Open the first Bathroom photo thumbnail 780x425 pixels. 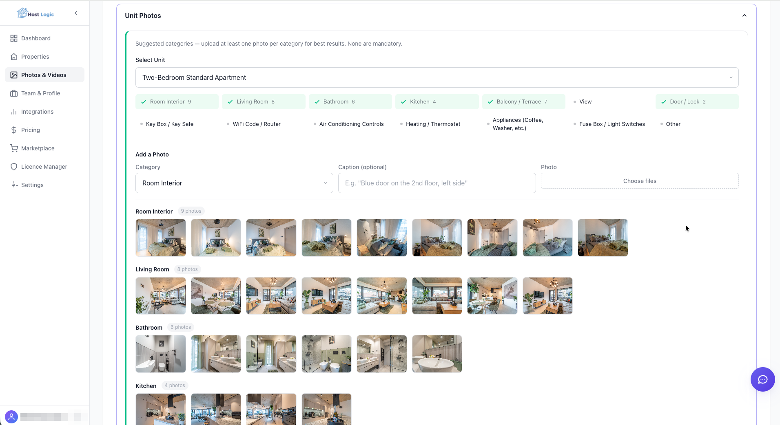click(161, 354)
